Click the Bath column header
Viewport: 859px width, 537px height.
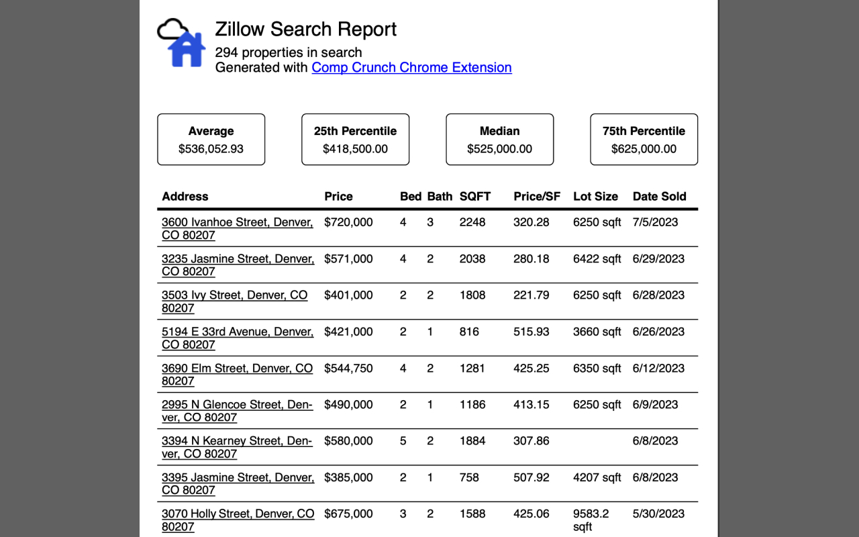pos(440,197)
